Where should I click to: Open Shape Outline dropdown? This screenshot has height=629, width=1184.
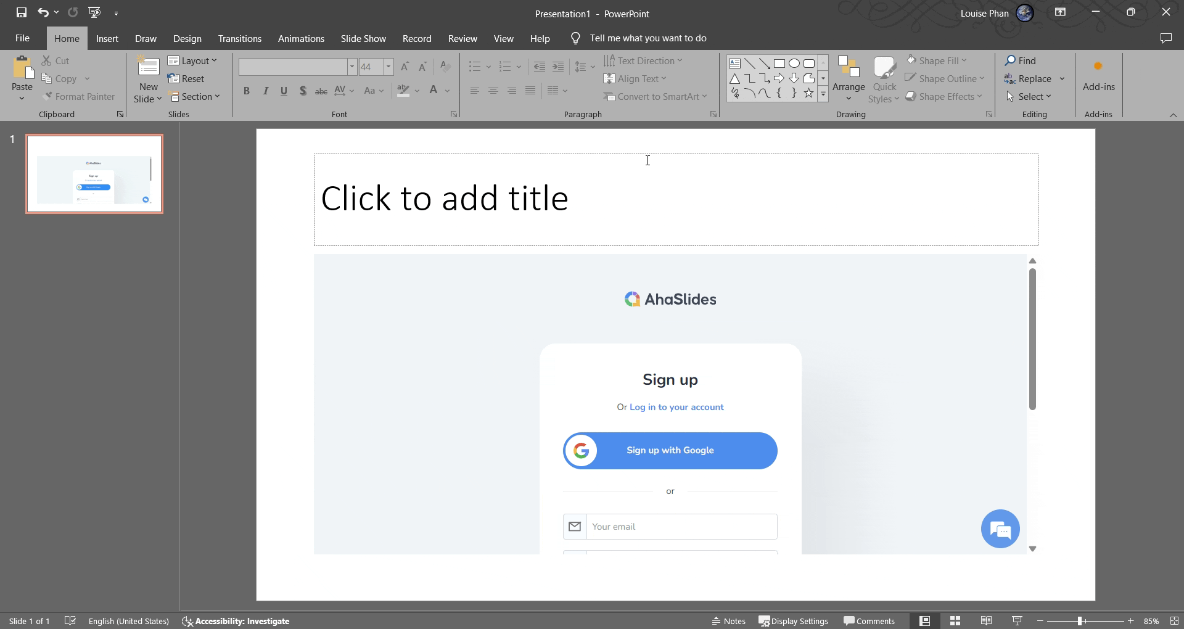coord(945,79)
